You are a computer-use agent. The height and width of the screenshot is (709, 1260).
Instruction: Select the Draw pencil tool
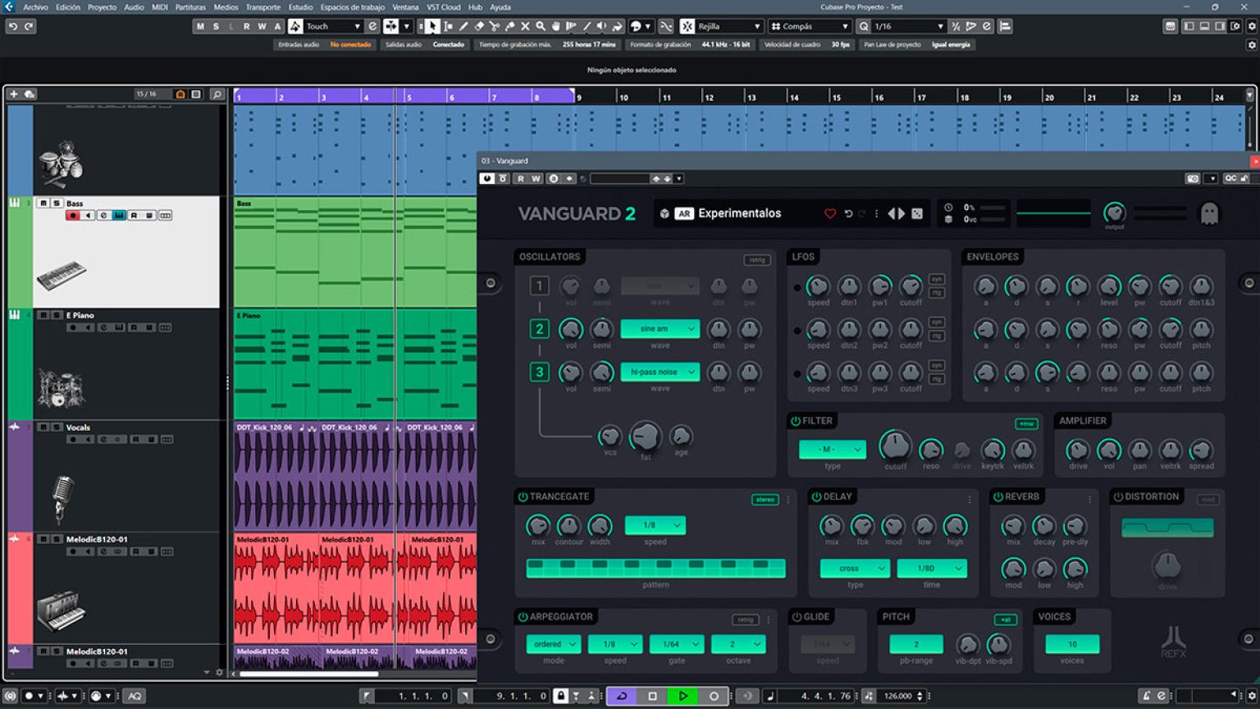pos(463,26)
